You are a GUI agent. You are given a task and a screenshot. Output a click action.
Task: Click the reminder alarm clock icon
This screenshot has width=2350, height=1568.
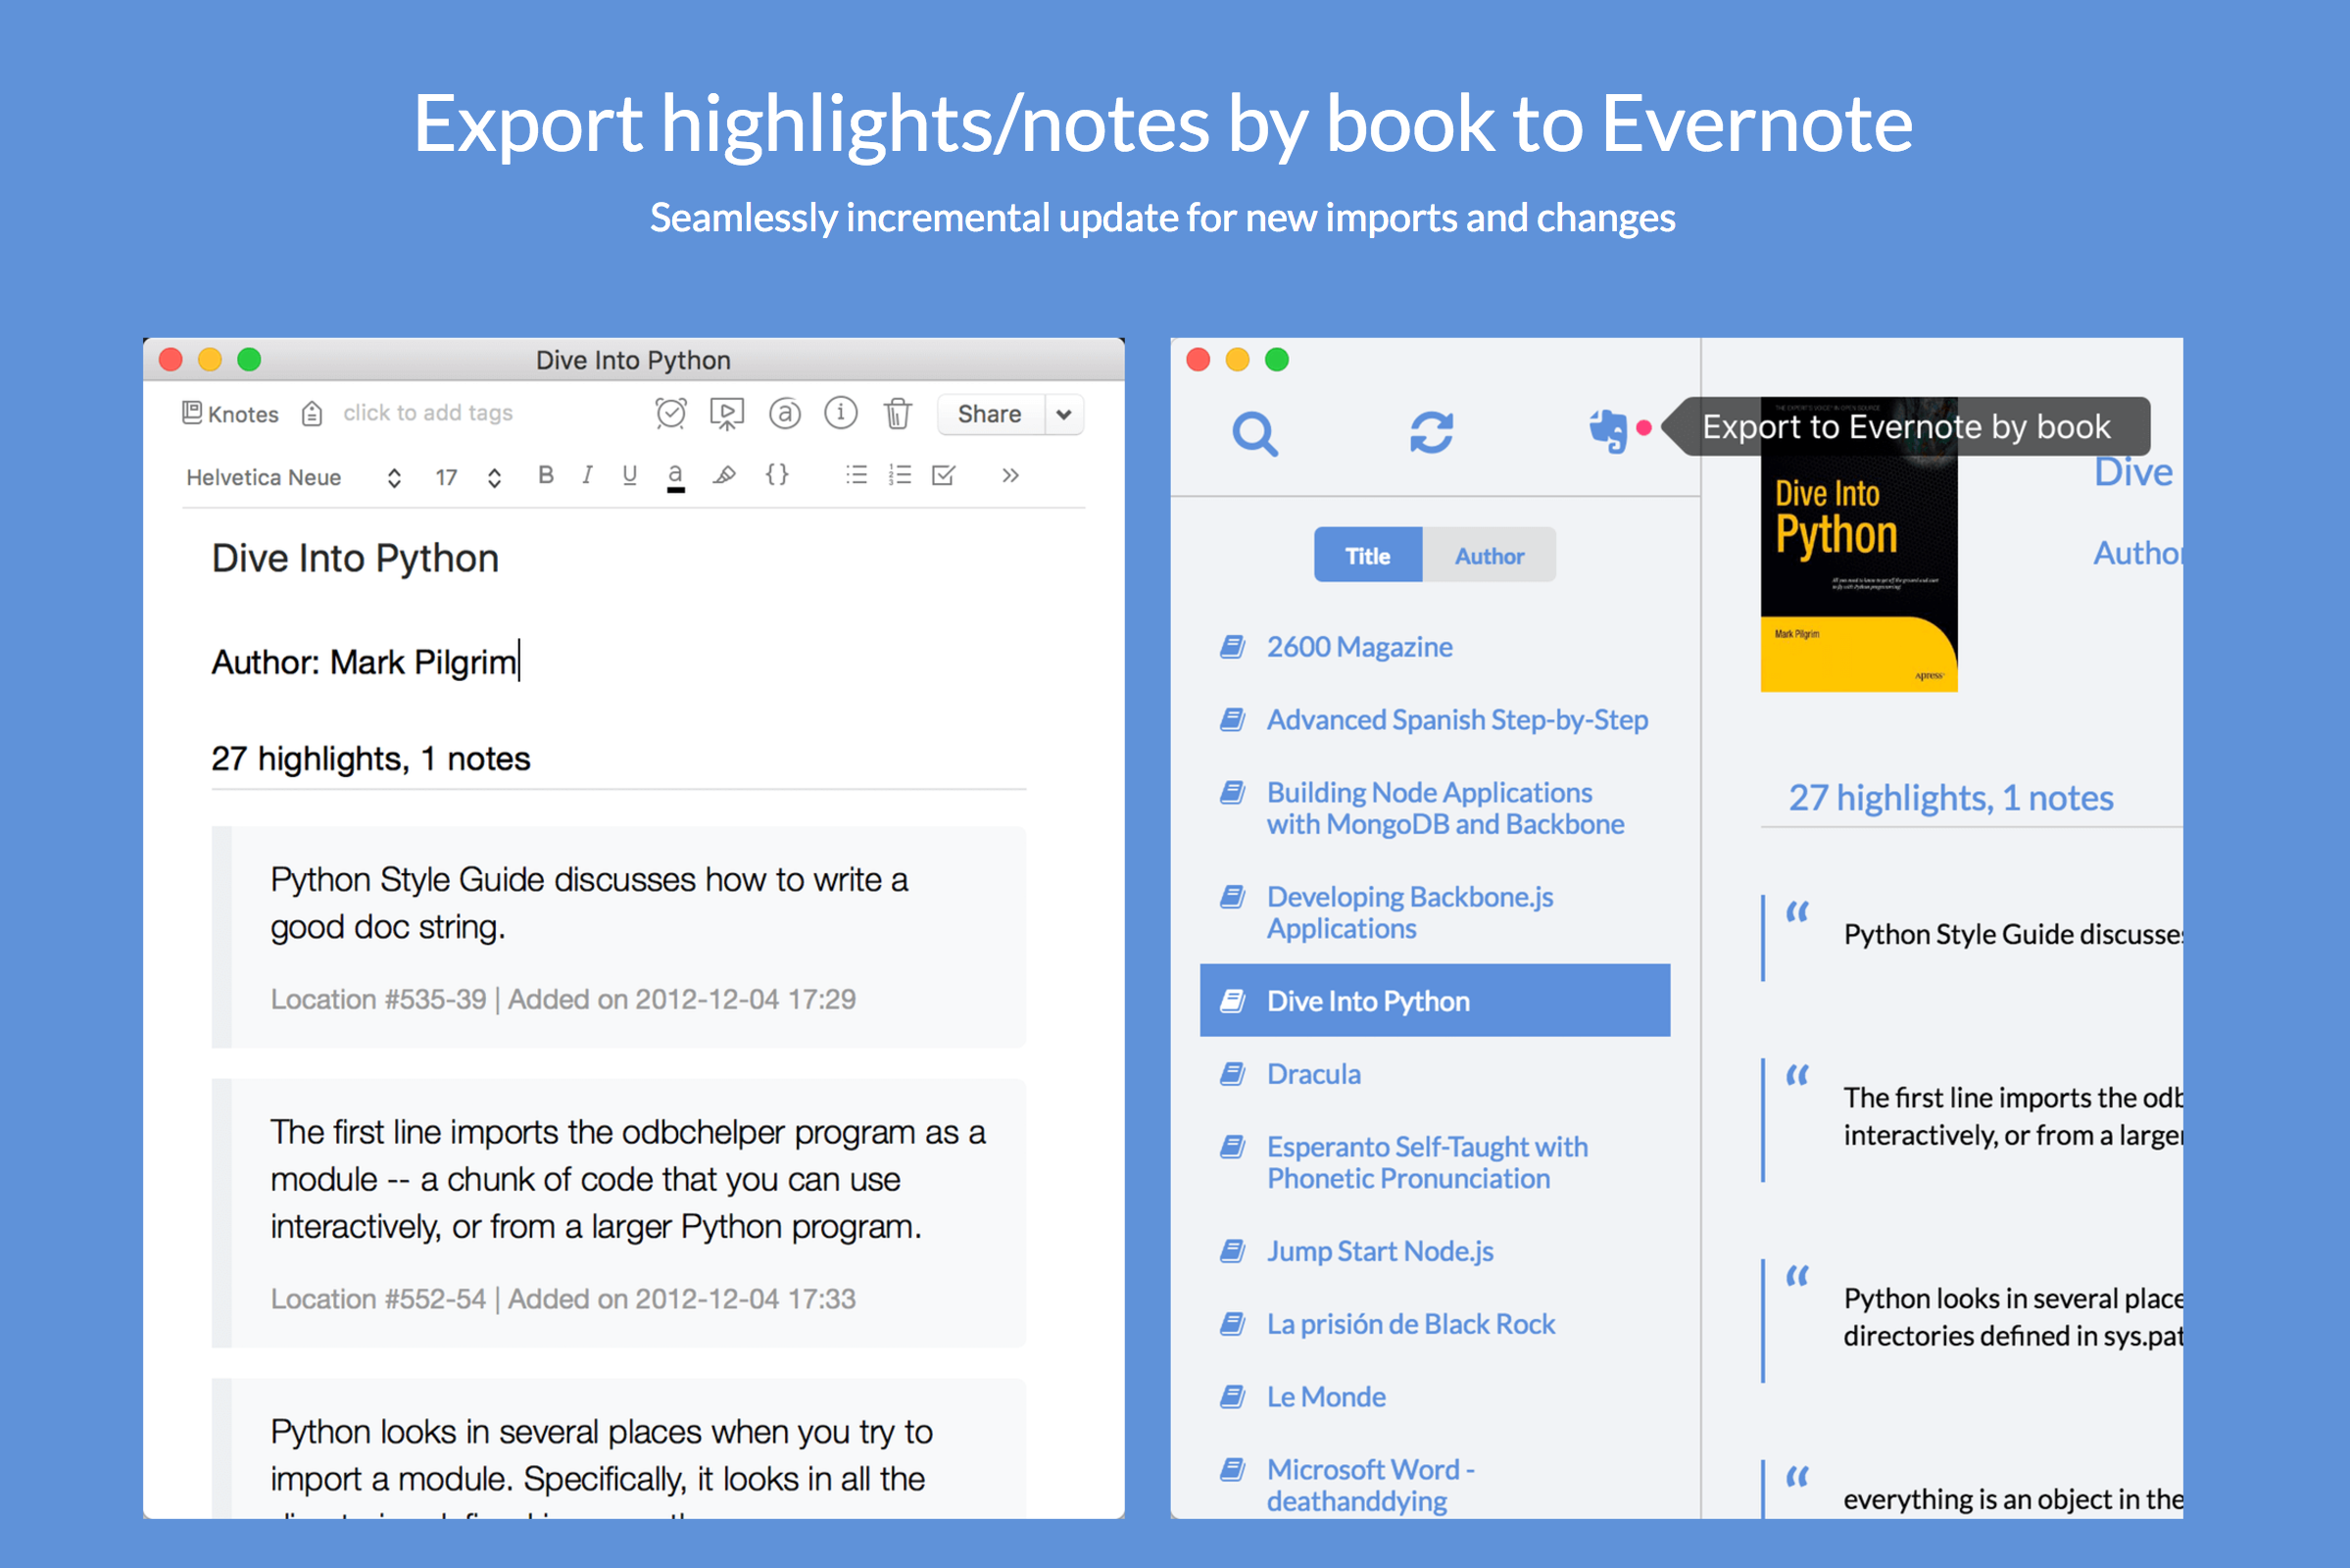pos(671,413)
